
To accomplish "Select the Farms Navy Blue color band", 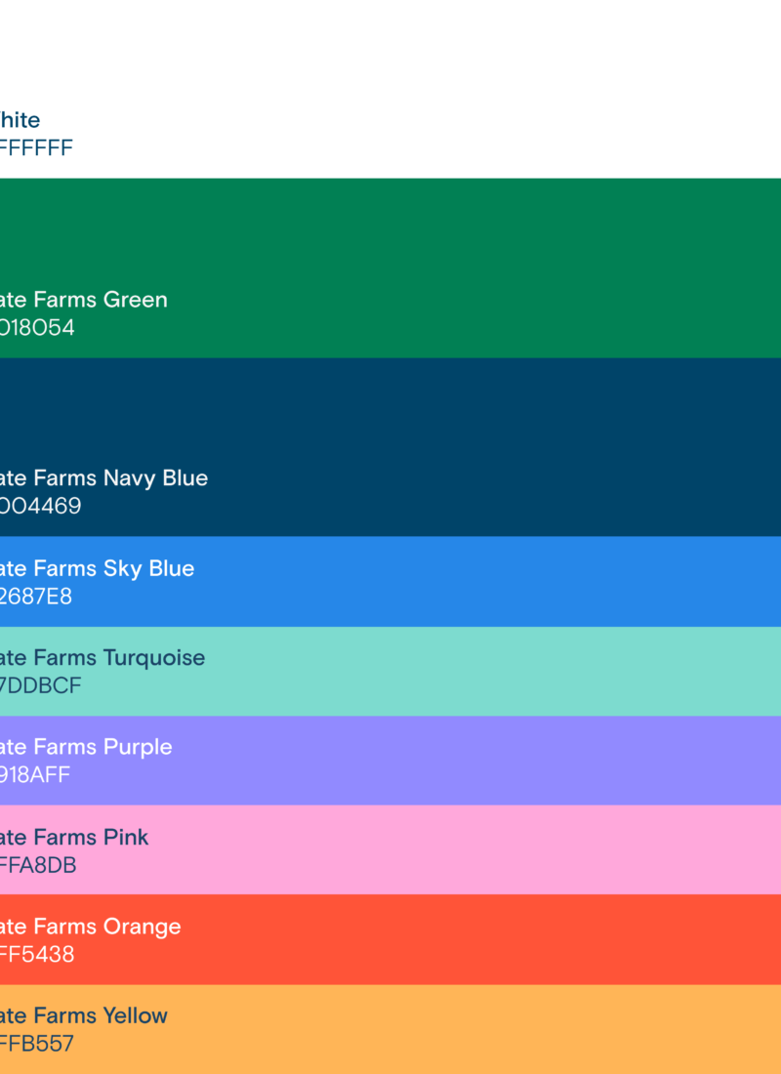I will pyautogui.click(x=390, y=446).
